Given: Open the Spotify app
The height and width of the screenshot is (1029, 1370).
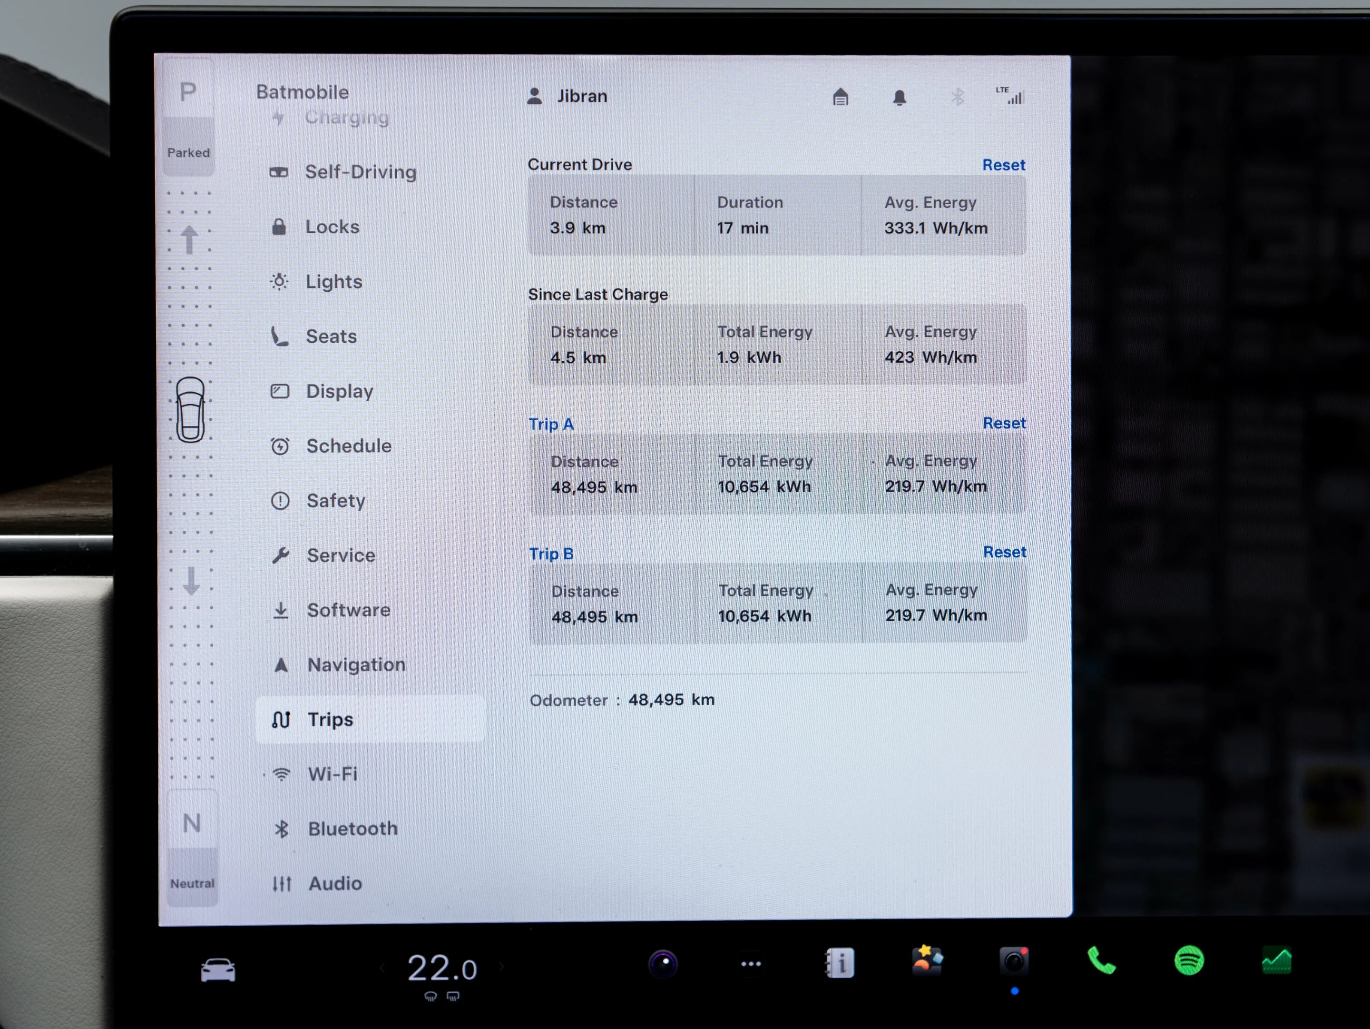Looking at the screenshot, I should click(x=1189, y=961).
